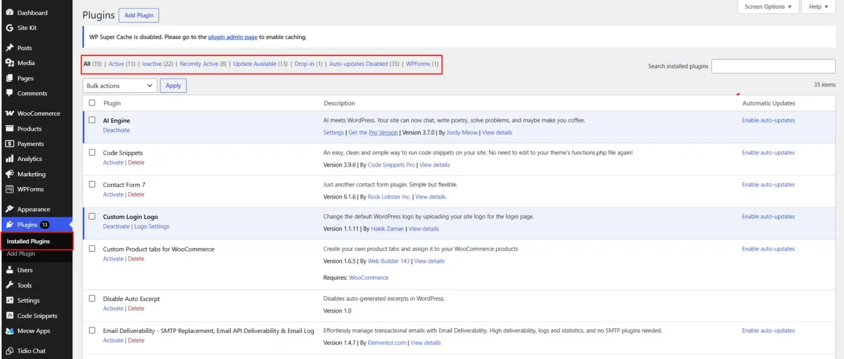Check the Disable Auto Excerpt checkbox
This screenshot has width=844, height=359.
click(x=92, y=298)
